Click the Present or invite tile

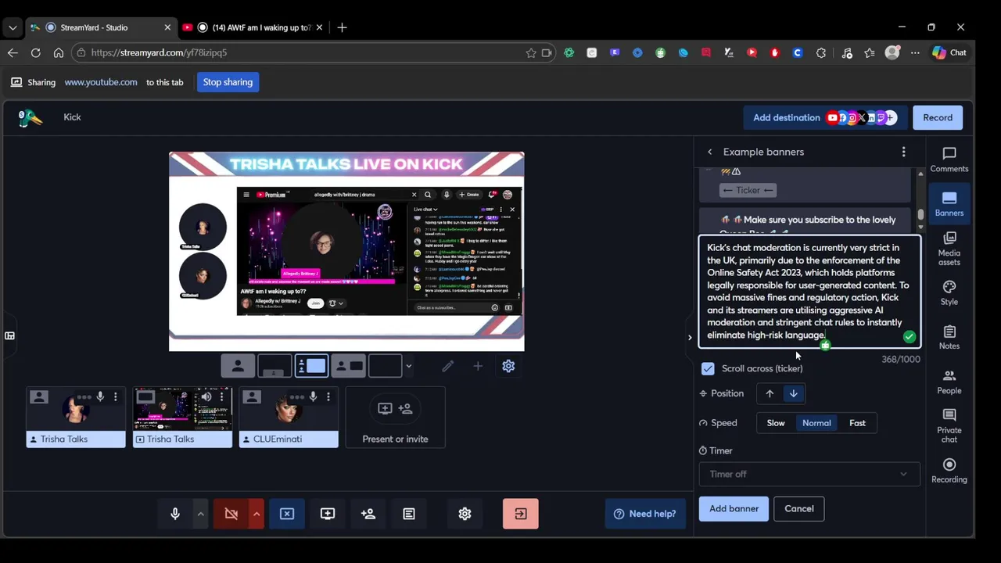pos(395,418)
